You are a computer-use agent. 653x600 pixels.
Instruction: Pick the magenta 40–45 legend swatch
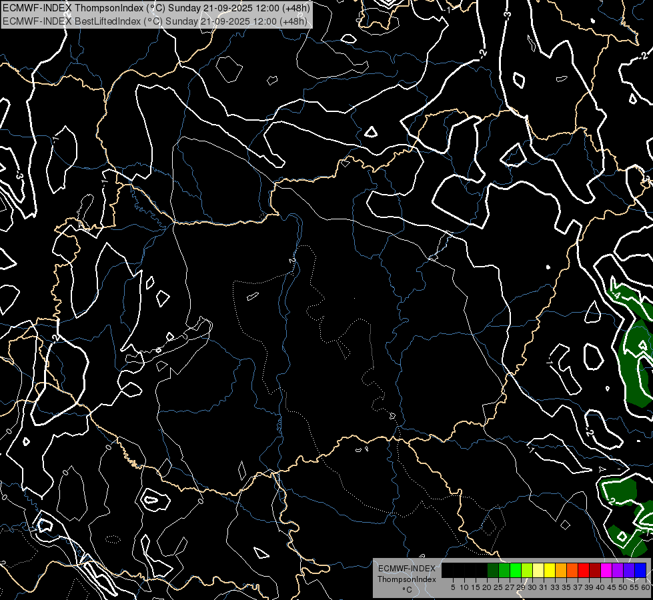[x=606, y=570]
